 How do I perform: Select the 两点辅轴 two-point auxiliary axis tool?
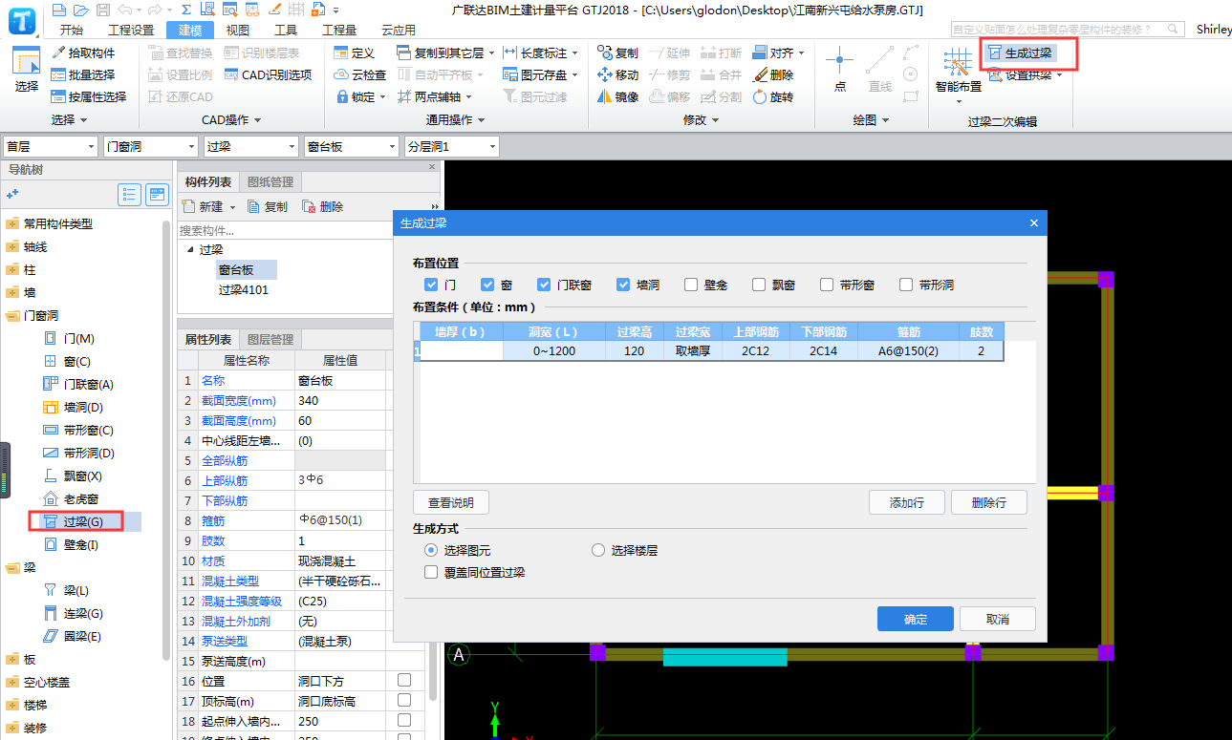coord(434,96)
